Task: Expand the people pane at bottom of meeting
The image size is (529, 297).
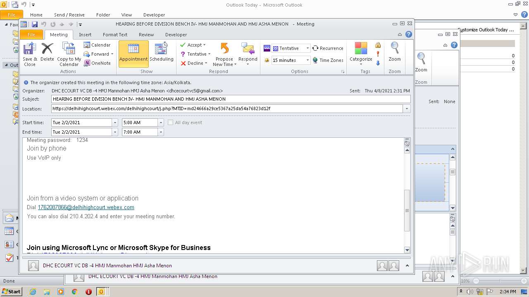Action: pos(407,265)
